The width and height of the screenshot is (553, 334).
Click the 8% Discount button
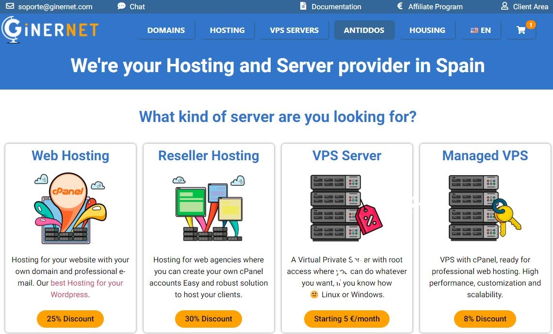485,319
